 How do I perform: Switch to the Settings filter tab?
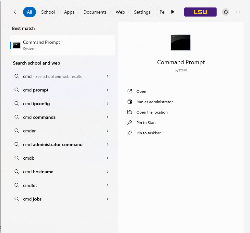point(142,12)
